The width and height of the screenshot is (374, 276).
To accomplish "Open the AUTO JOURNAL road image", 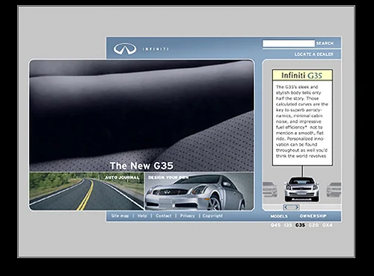I will coord(87,191).
